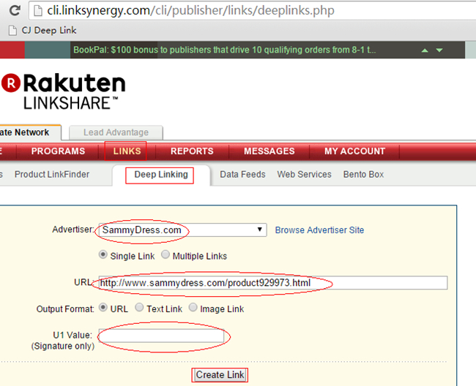476x386 pixels.
Task: Choose Text Link output format
Action: pos(139,309)
